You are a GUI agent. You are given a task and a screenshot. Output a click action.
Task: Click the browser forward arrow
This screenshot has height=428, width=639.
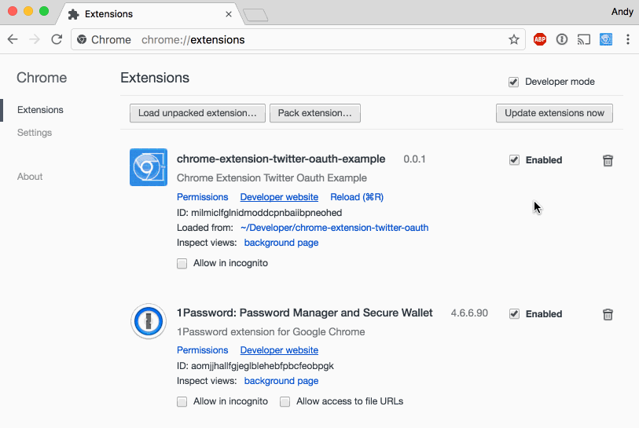pyautogui.click(x=35, y=39)
